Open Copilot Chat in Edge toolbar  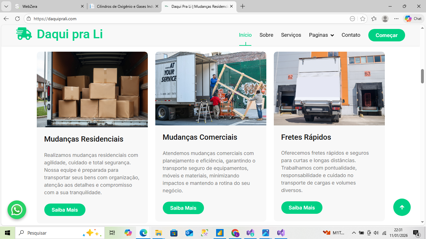413,19
